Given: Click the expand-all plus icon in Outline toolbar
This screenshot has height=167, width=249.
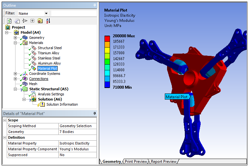Looking at the screenshot, I should coord(32,21).
